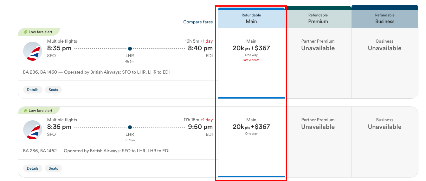Click the first Low fare alert tag icon
The width and height of the screenshot is (426, 181).
pos(26,32)
